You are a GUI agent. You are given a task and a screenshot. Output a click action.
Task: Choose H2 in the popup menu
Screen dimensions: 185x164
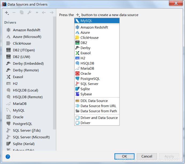coord(97,58)
